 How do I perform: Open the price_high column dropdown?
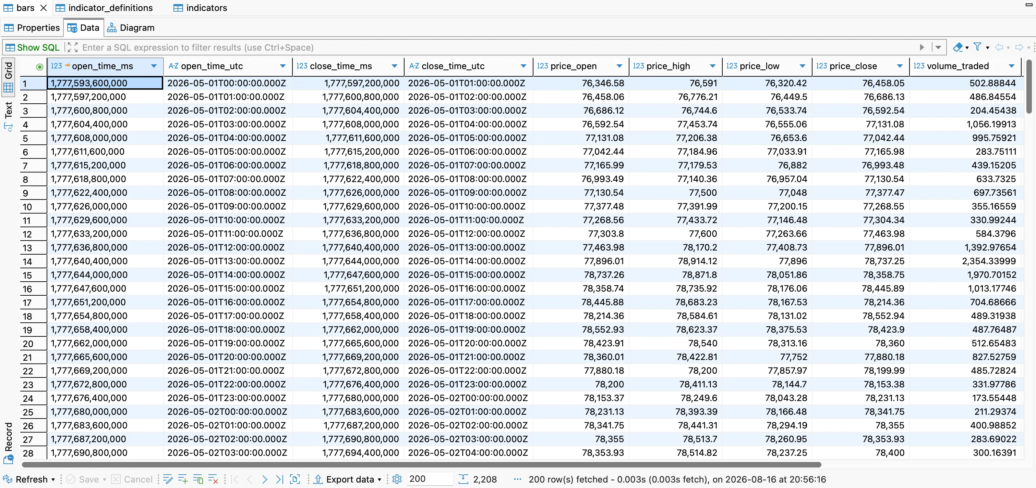[713, 66]
